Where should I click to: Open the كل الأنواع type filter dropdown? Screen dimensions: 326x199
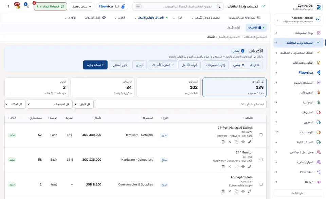[x=84, y=104]
